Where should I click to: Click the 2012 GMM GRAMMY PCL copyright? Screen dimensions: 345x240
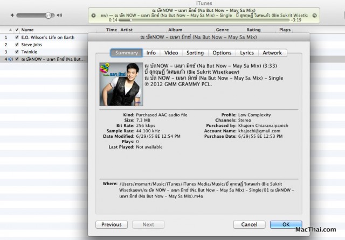(178, 84)
